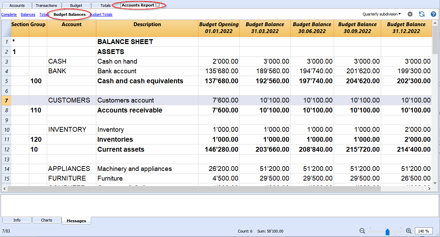Image resolution: width=440 pixels, height=237 pixels.
Task: Click the Current assets description cell
Action: 147,150
